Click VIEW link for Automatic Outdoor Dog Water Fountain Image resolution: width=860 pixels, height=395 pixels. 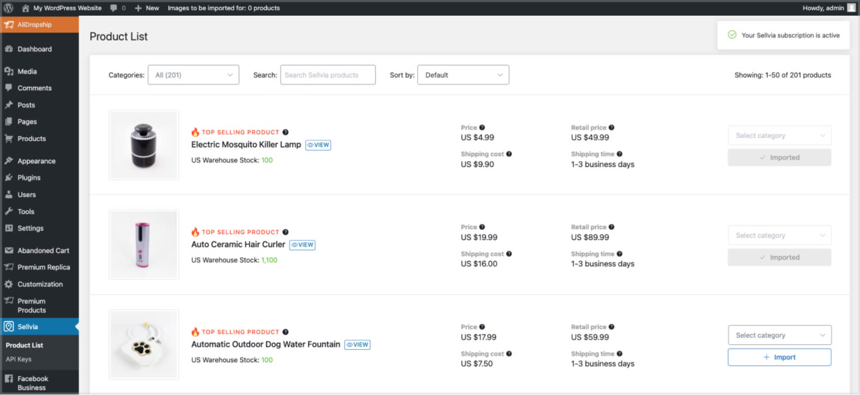coord(357,345)
